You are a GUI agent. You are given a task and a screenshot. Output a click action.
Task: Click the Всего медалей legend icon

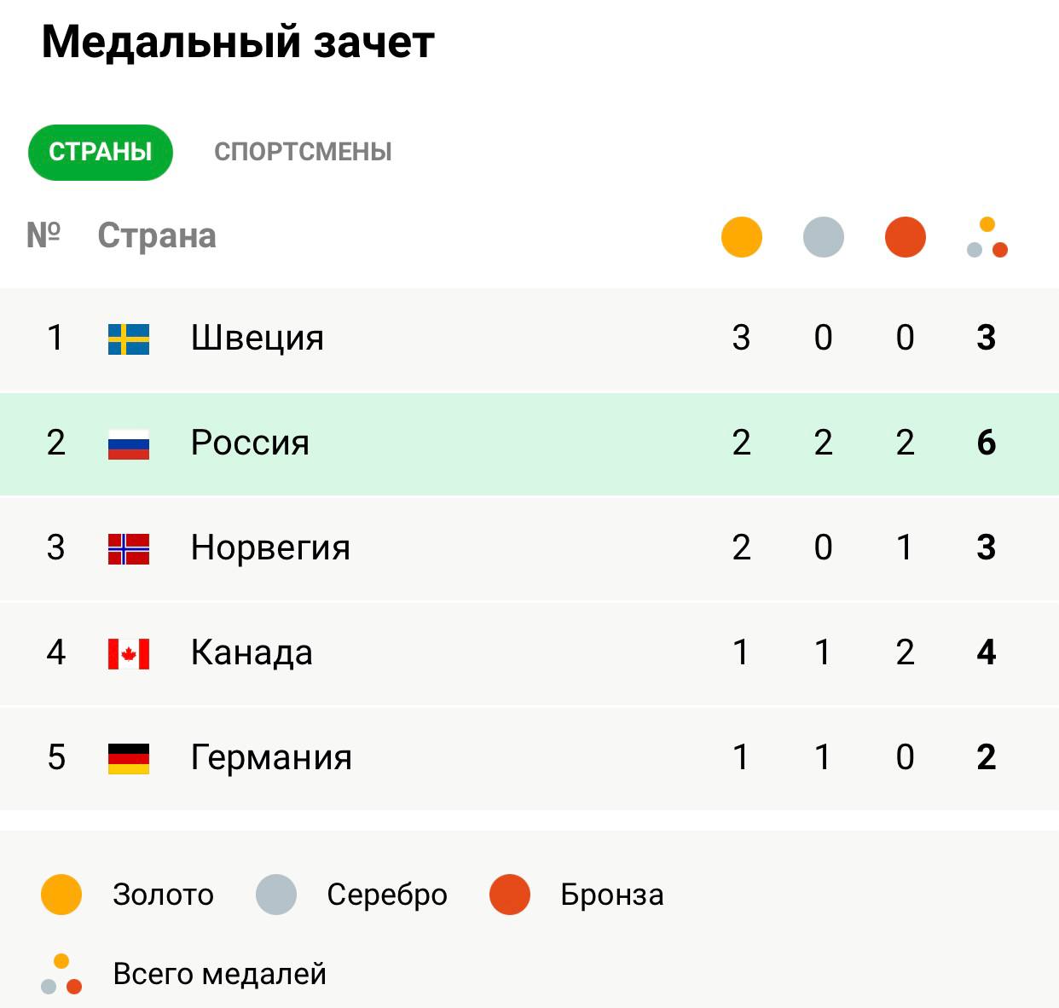61,974
